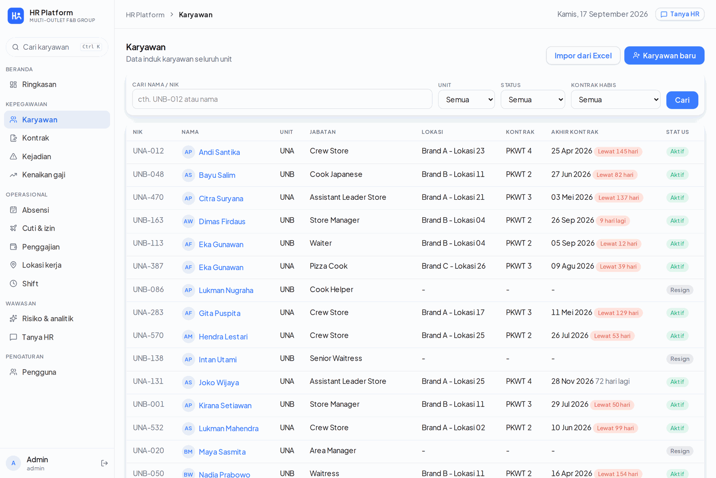Navigate to Penggajian menu item
Image resolution: width=716 pixels, height=478 pixels.
point(57,247)
